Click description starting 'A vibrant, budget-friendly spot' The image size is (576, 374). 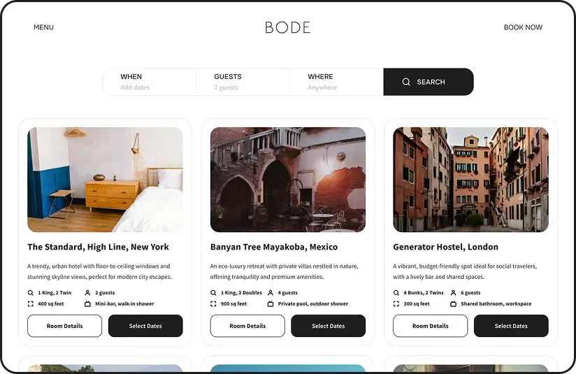tap(465, 271)
